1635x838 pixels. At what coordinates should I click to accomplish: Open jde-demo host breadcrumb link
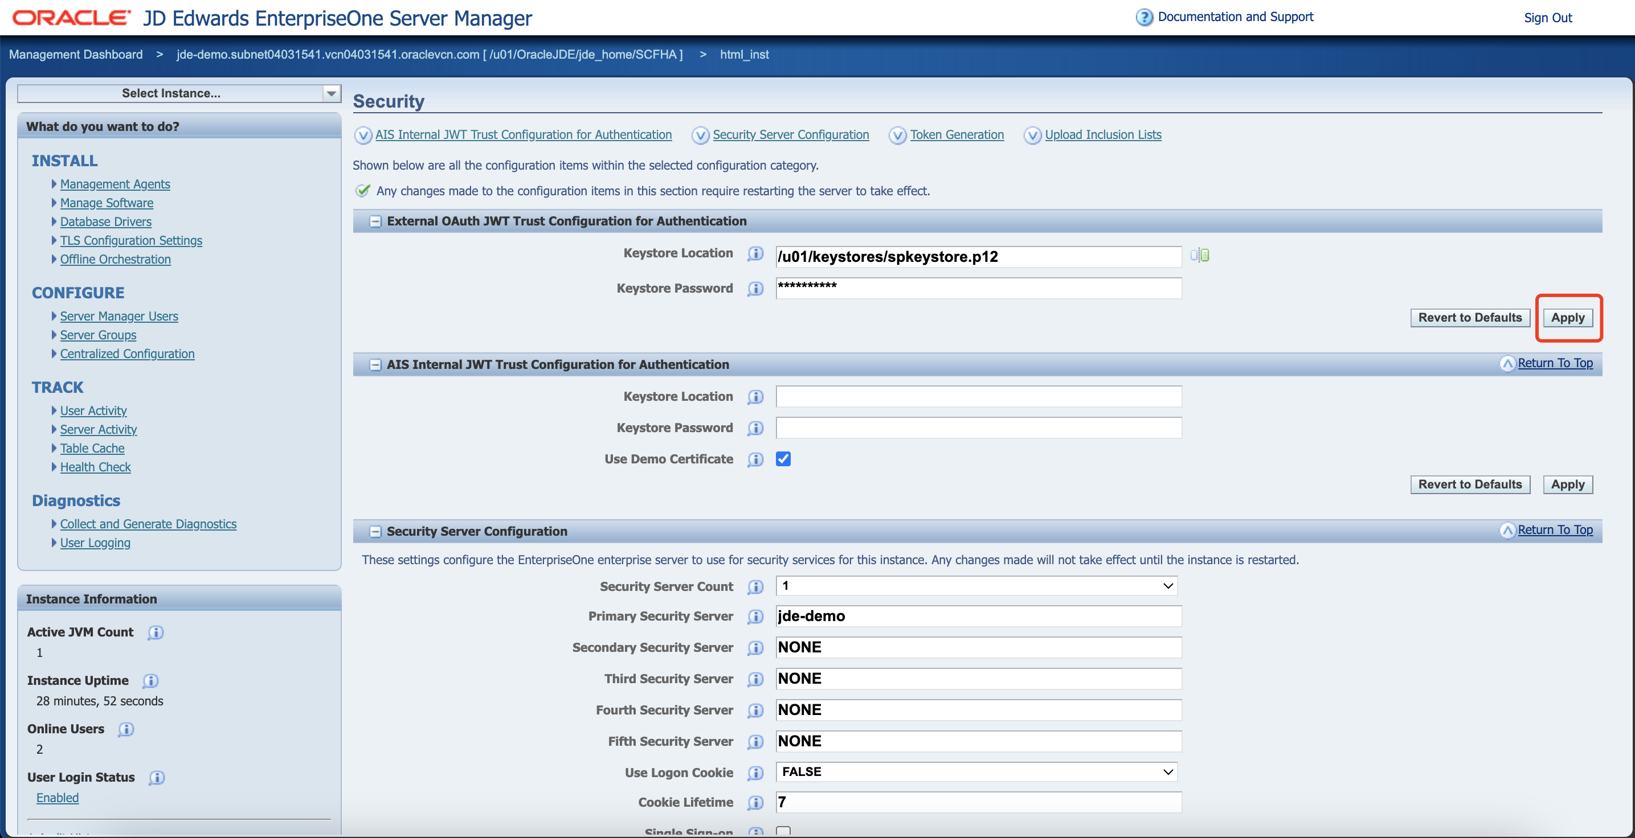click(430, 55)
